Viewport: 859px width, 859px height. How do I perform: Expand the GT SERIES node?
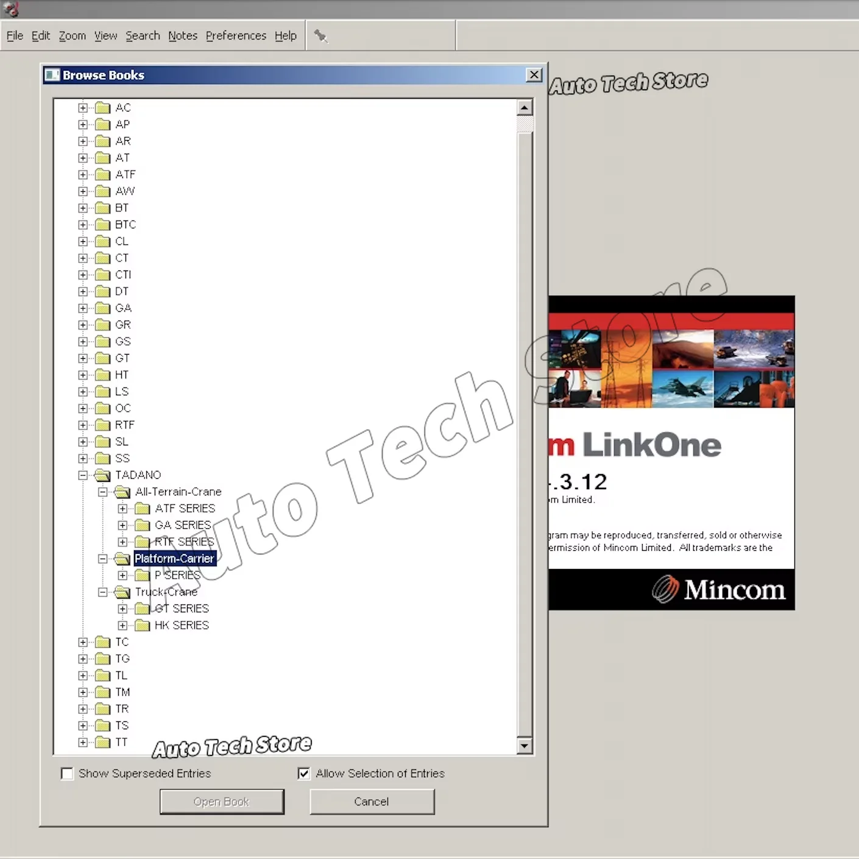pyautogui.click(x=122, y=609)
